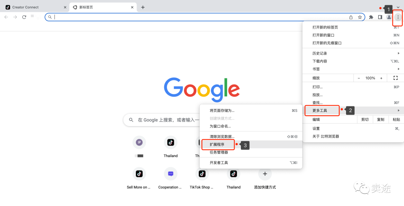Open the bottom-row Thailand shortcut
404x206 pixels.
pyautogui.click(x=233, y=178)
